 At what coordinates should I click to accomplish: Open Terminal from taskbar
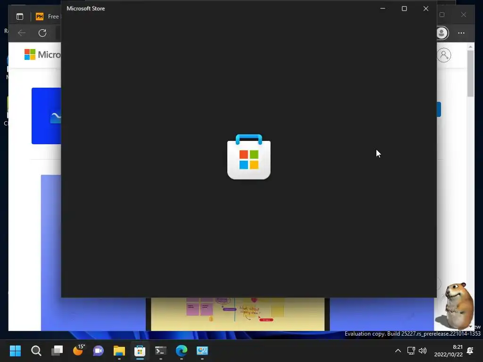(x=160, y=351)
